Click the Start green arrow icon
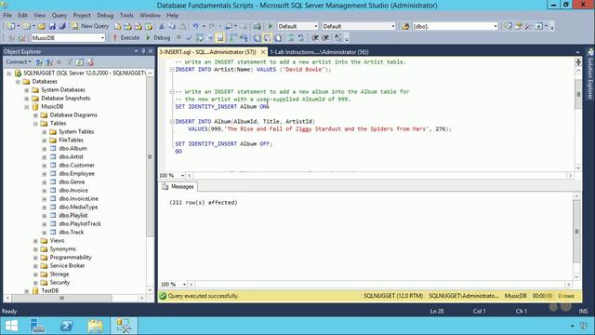595x335 pixels. click(x=271, y=26)
